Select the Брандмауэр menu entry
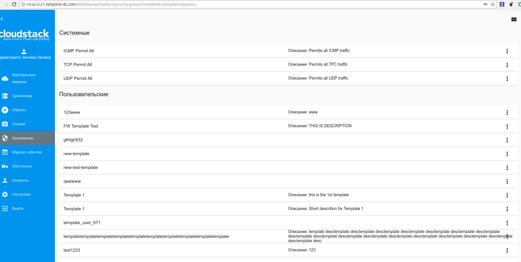This screenshot has height=262, width=521. [x=23, y=138]
